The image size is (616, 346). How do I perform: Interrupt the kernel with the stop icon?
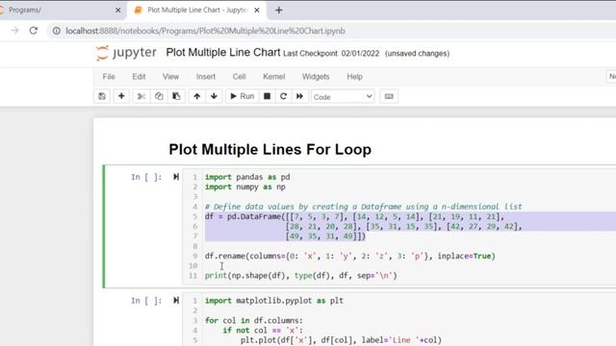[268, 96]
